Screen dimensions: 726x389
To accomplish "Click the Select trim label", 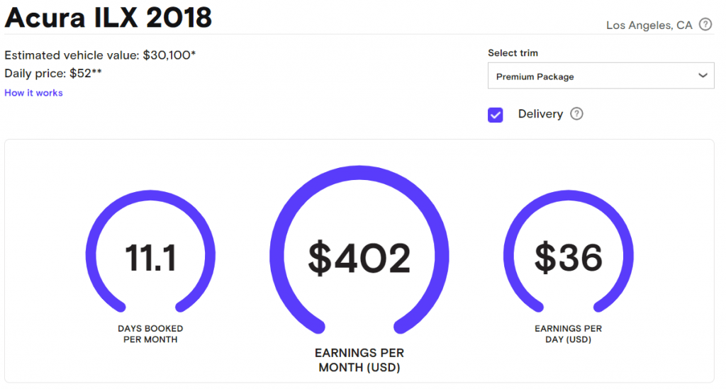I will point(513,52).
